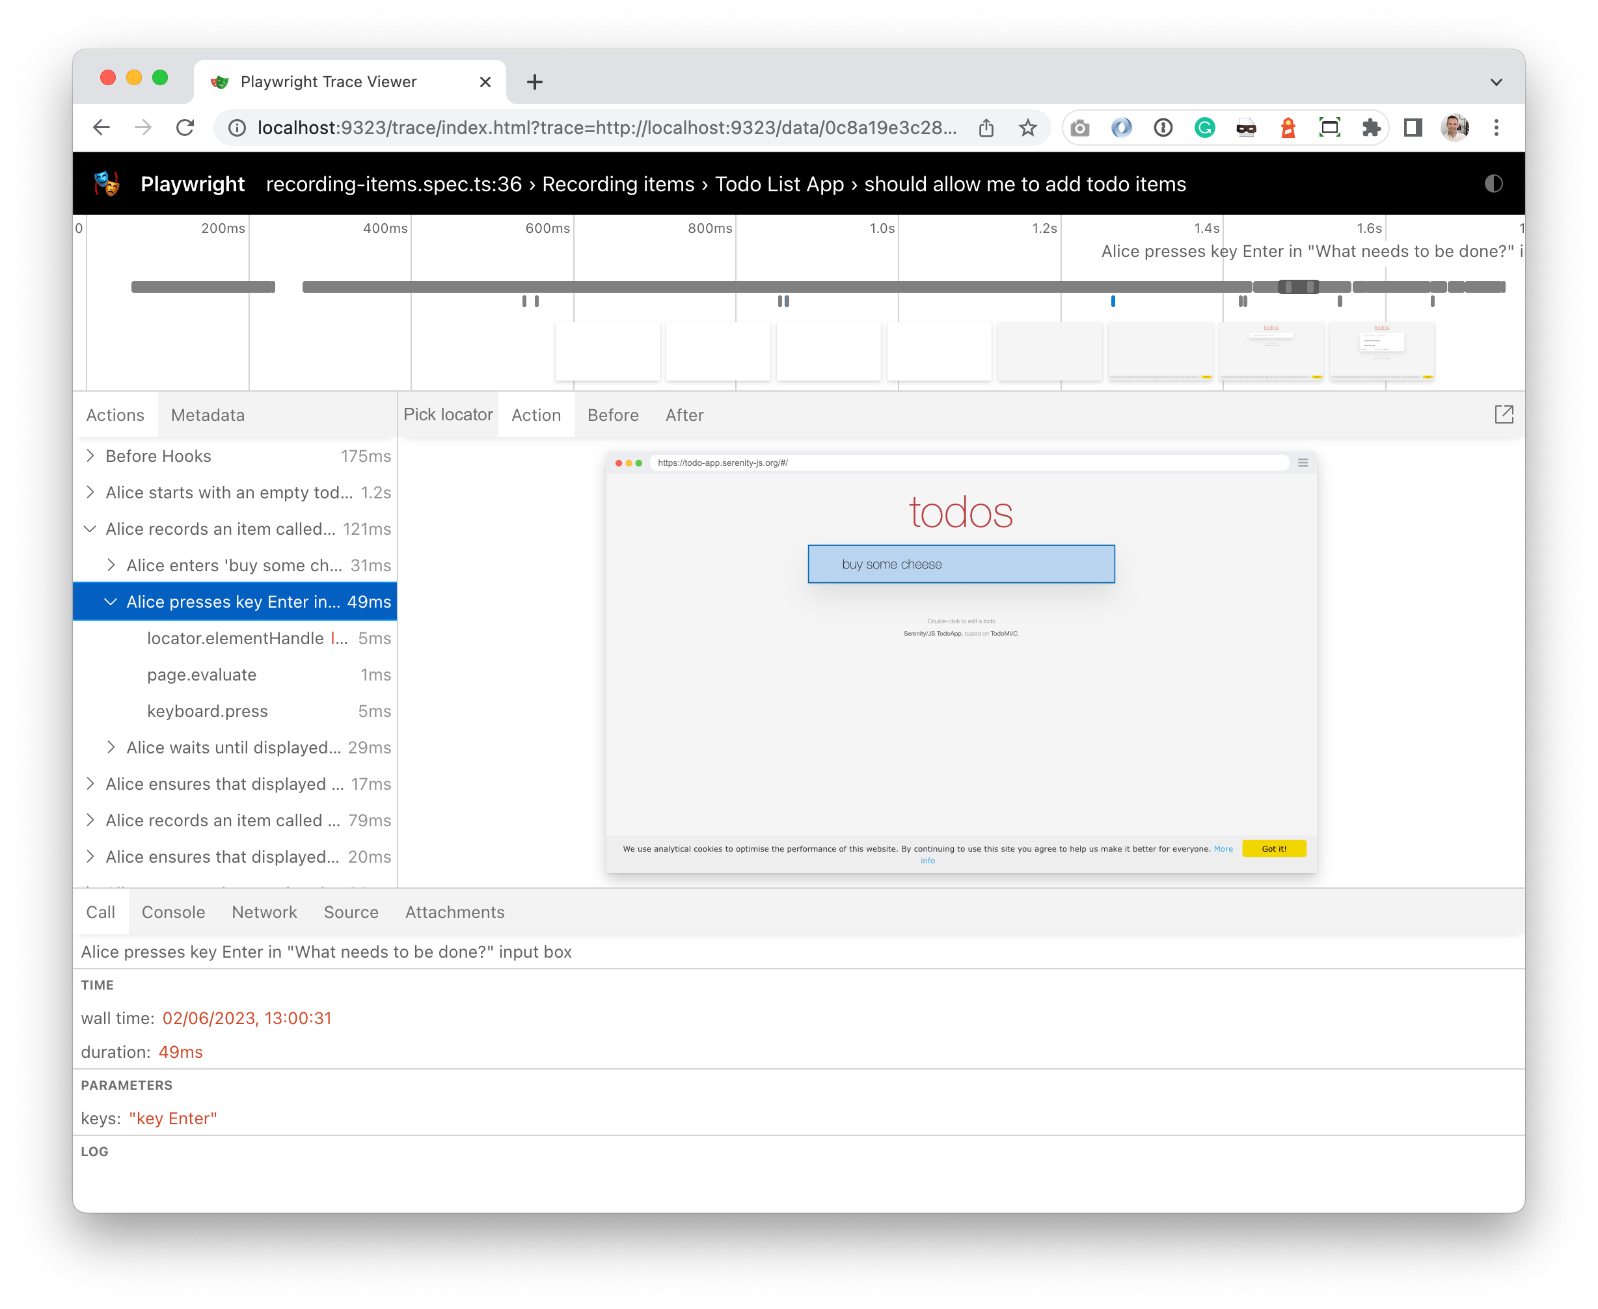Bookmark the page with the star icon
This screenshot has width=1598, height=1309.
pos(1029,128)
